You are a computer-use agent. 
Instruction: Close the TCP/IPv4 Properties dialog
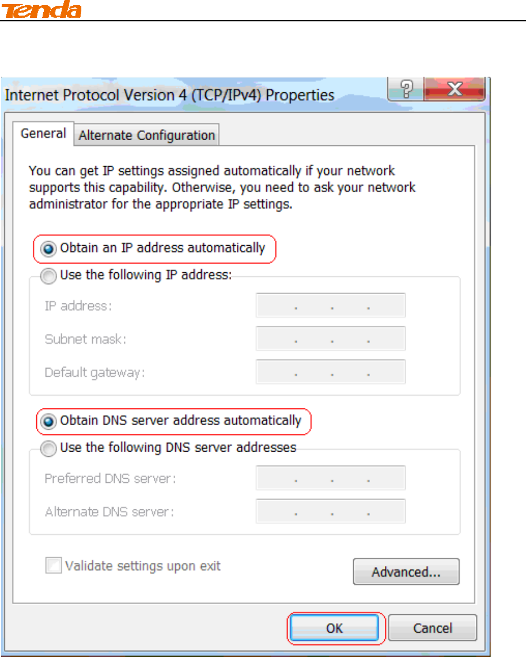pos(455,89)
